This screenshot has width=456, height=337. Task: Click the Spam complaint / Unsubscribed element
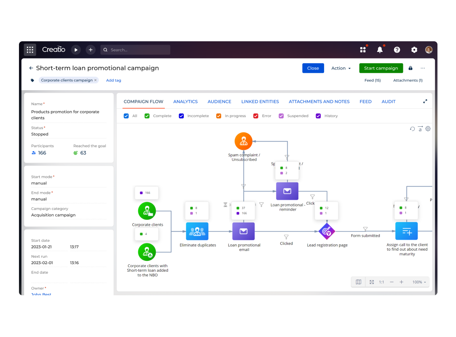243,141
